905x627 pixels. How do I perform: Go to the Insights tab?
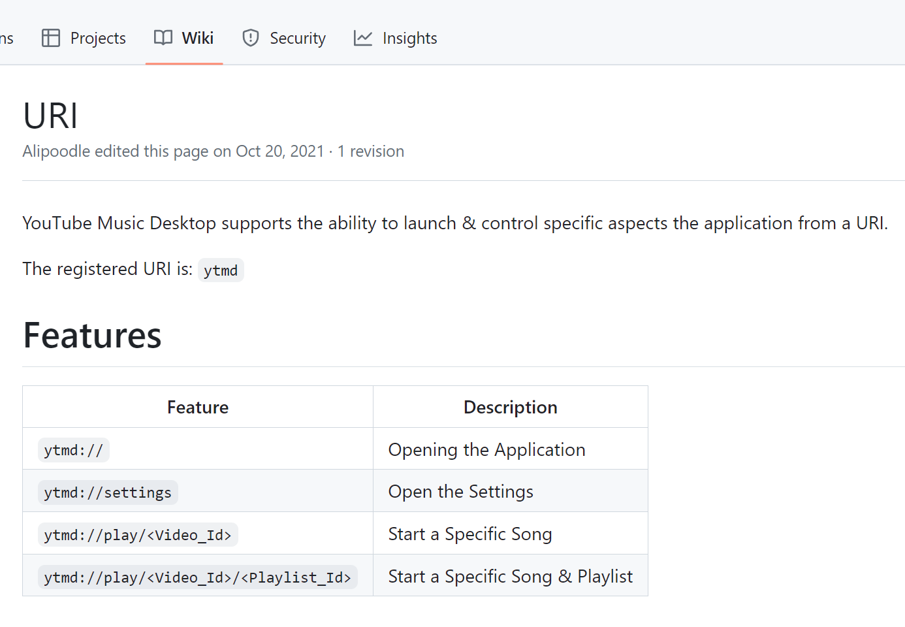[409, 39]
